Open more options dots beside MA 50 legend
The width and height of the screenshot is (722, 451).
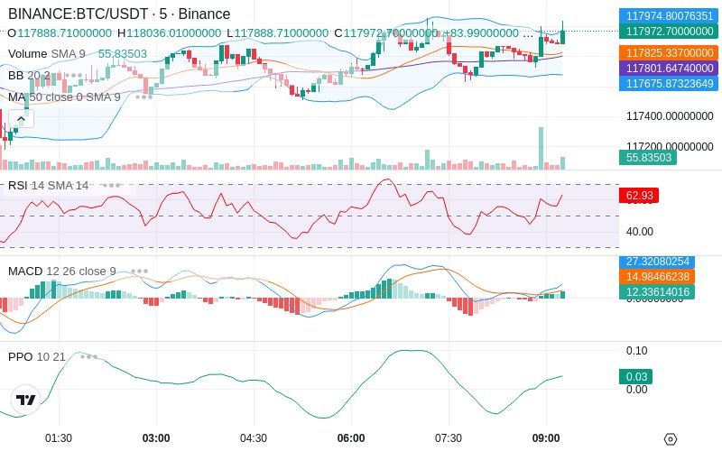pos(143,97)
